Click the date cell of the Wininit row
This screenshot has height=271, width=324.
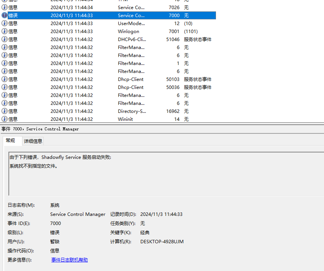click(x=72, y=119)
